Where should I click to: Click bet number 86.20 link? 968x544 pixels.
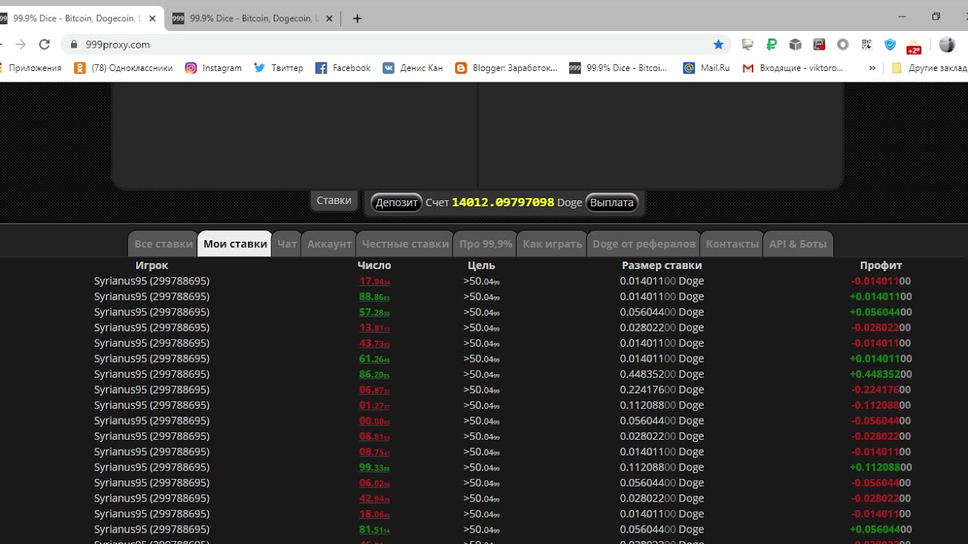coord(374,374)
